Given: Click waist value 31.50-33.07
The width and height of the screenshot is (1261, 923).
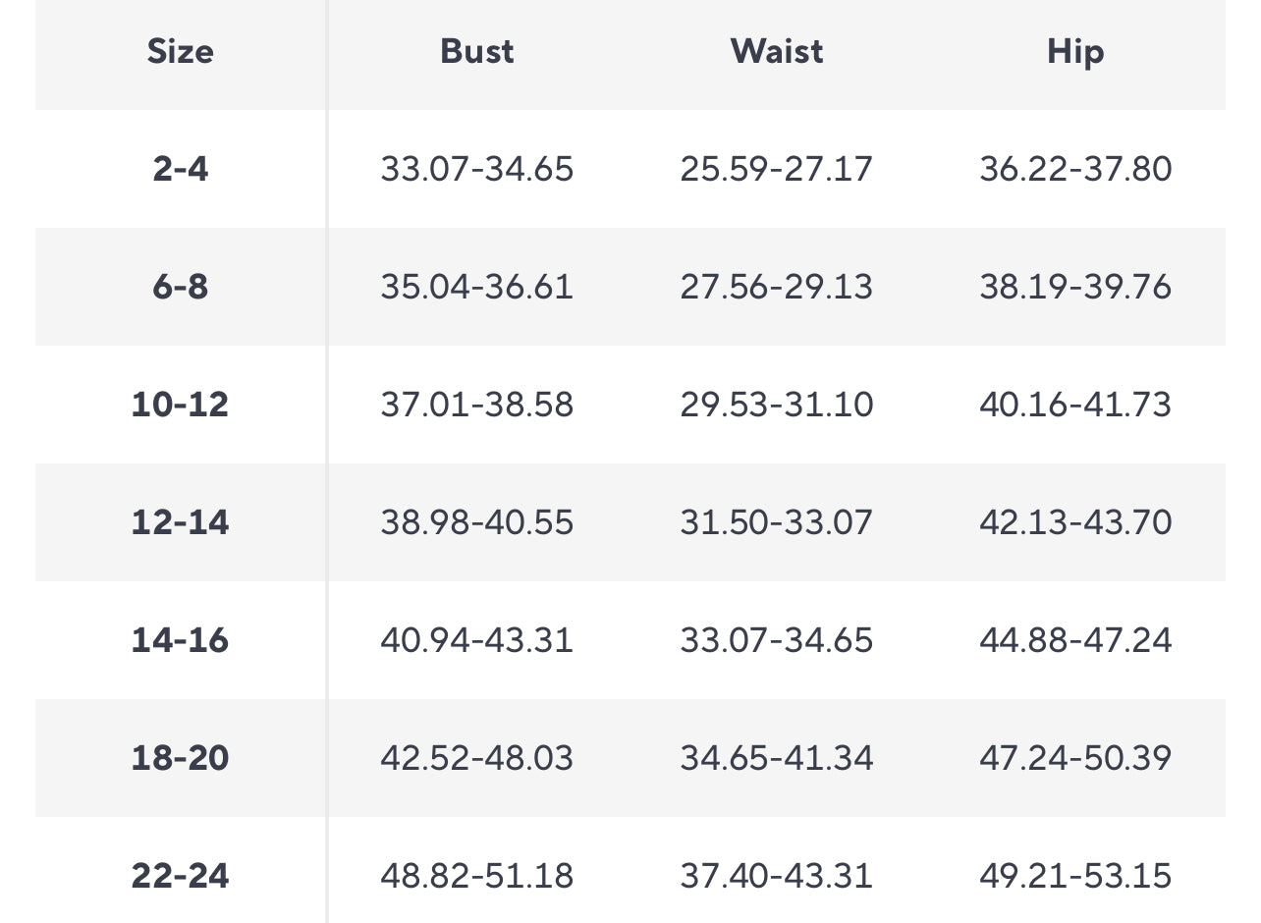Looking at the screenshot, I should click(x=776, y=522).
